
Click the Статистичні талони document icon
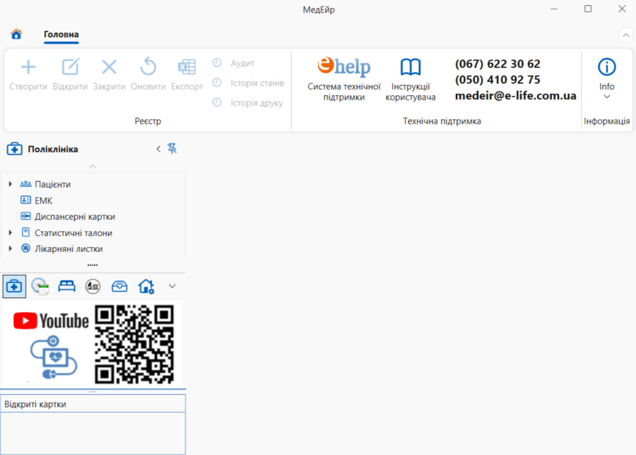point(26,232)
